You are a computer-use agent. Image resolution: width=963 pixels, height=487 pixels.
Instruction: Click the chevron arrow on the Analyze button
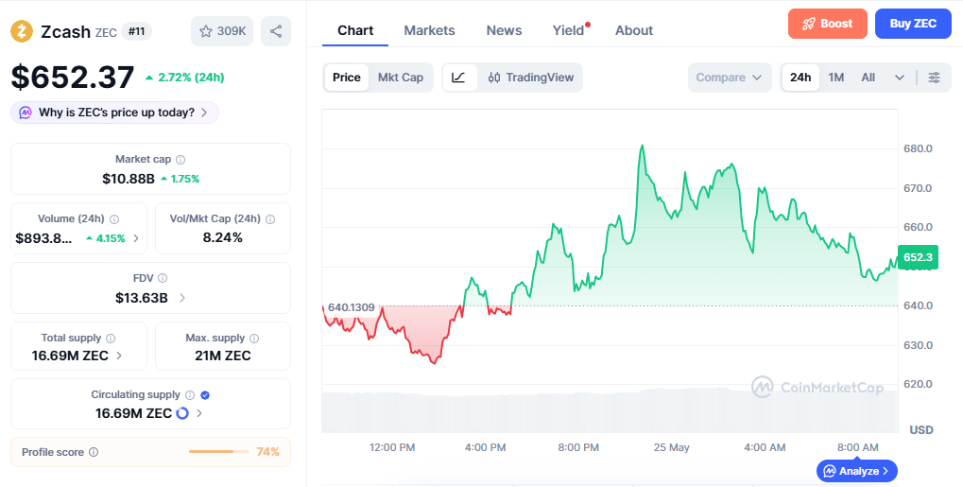(x=885, y=471)
